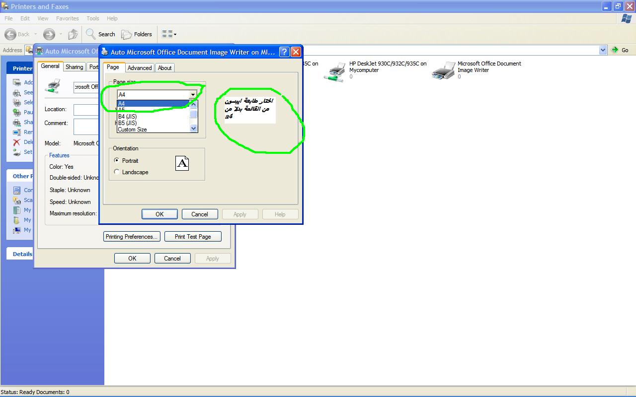The height and width of the screenshot is (397, 636).
Task: Click the Search toolbar icon
Action: (x=100, y=34)
